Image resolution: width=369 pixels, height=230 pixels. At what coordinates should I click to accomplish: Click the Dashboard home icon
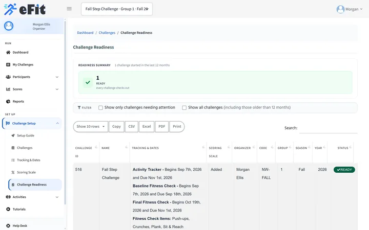(x=8, y=52)
